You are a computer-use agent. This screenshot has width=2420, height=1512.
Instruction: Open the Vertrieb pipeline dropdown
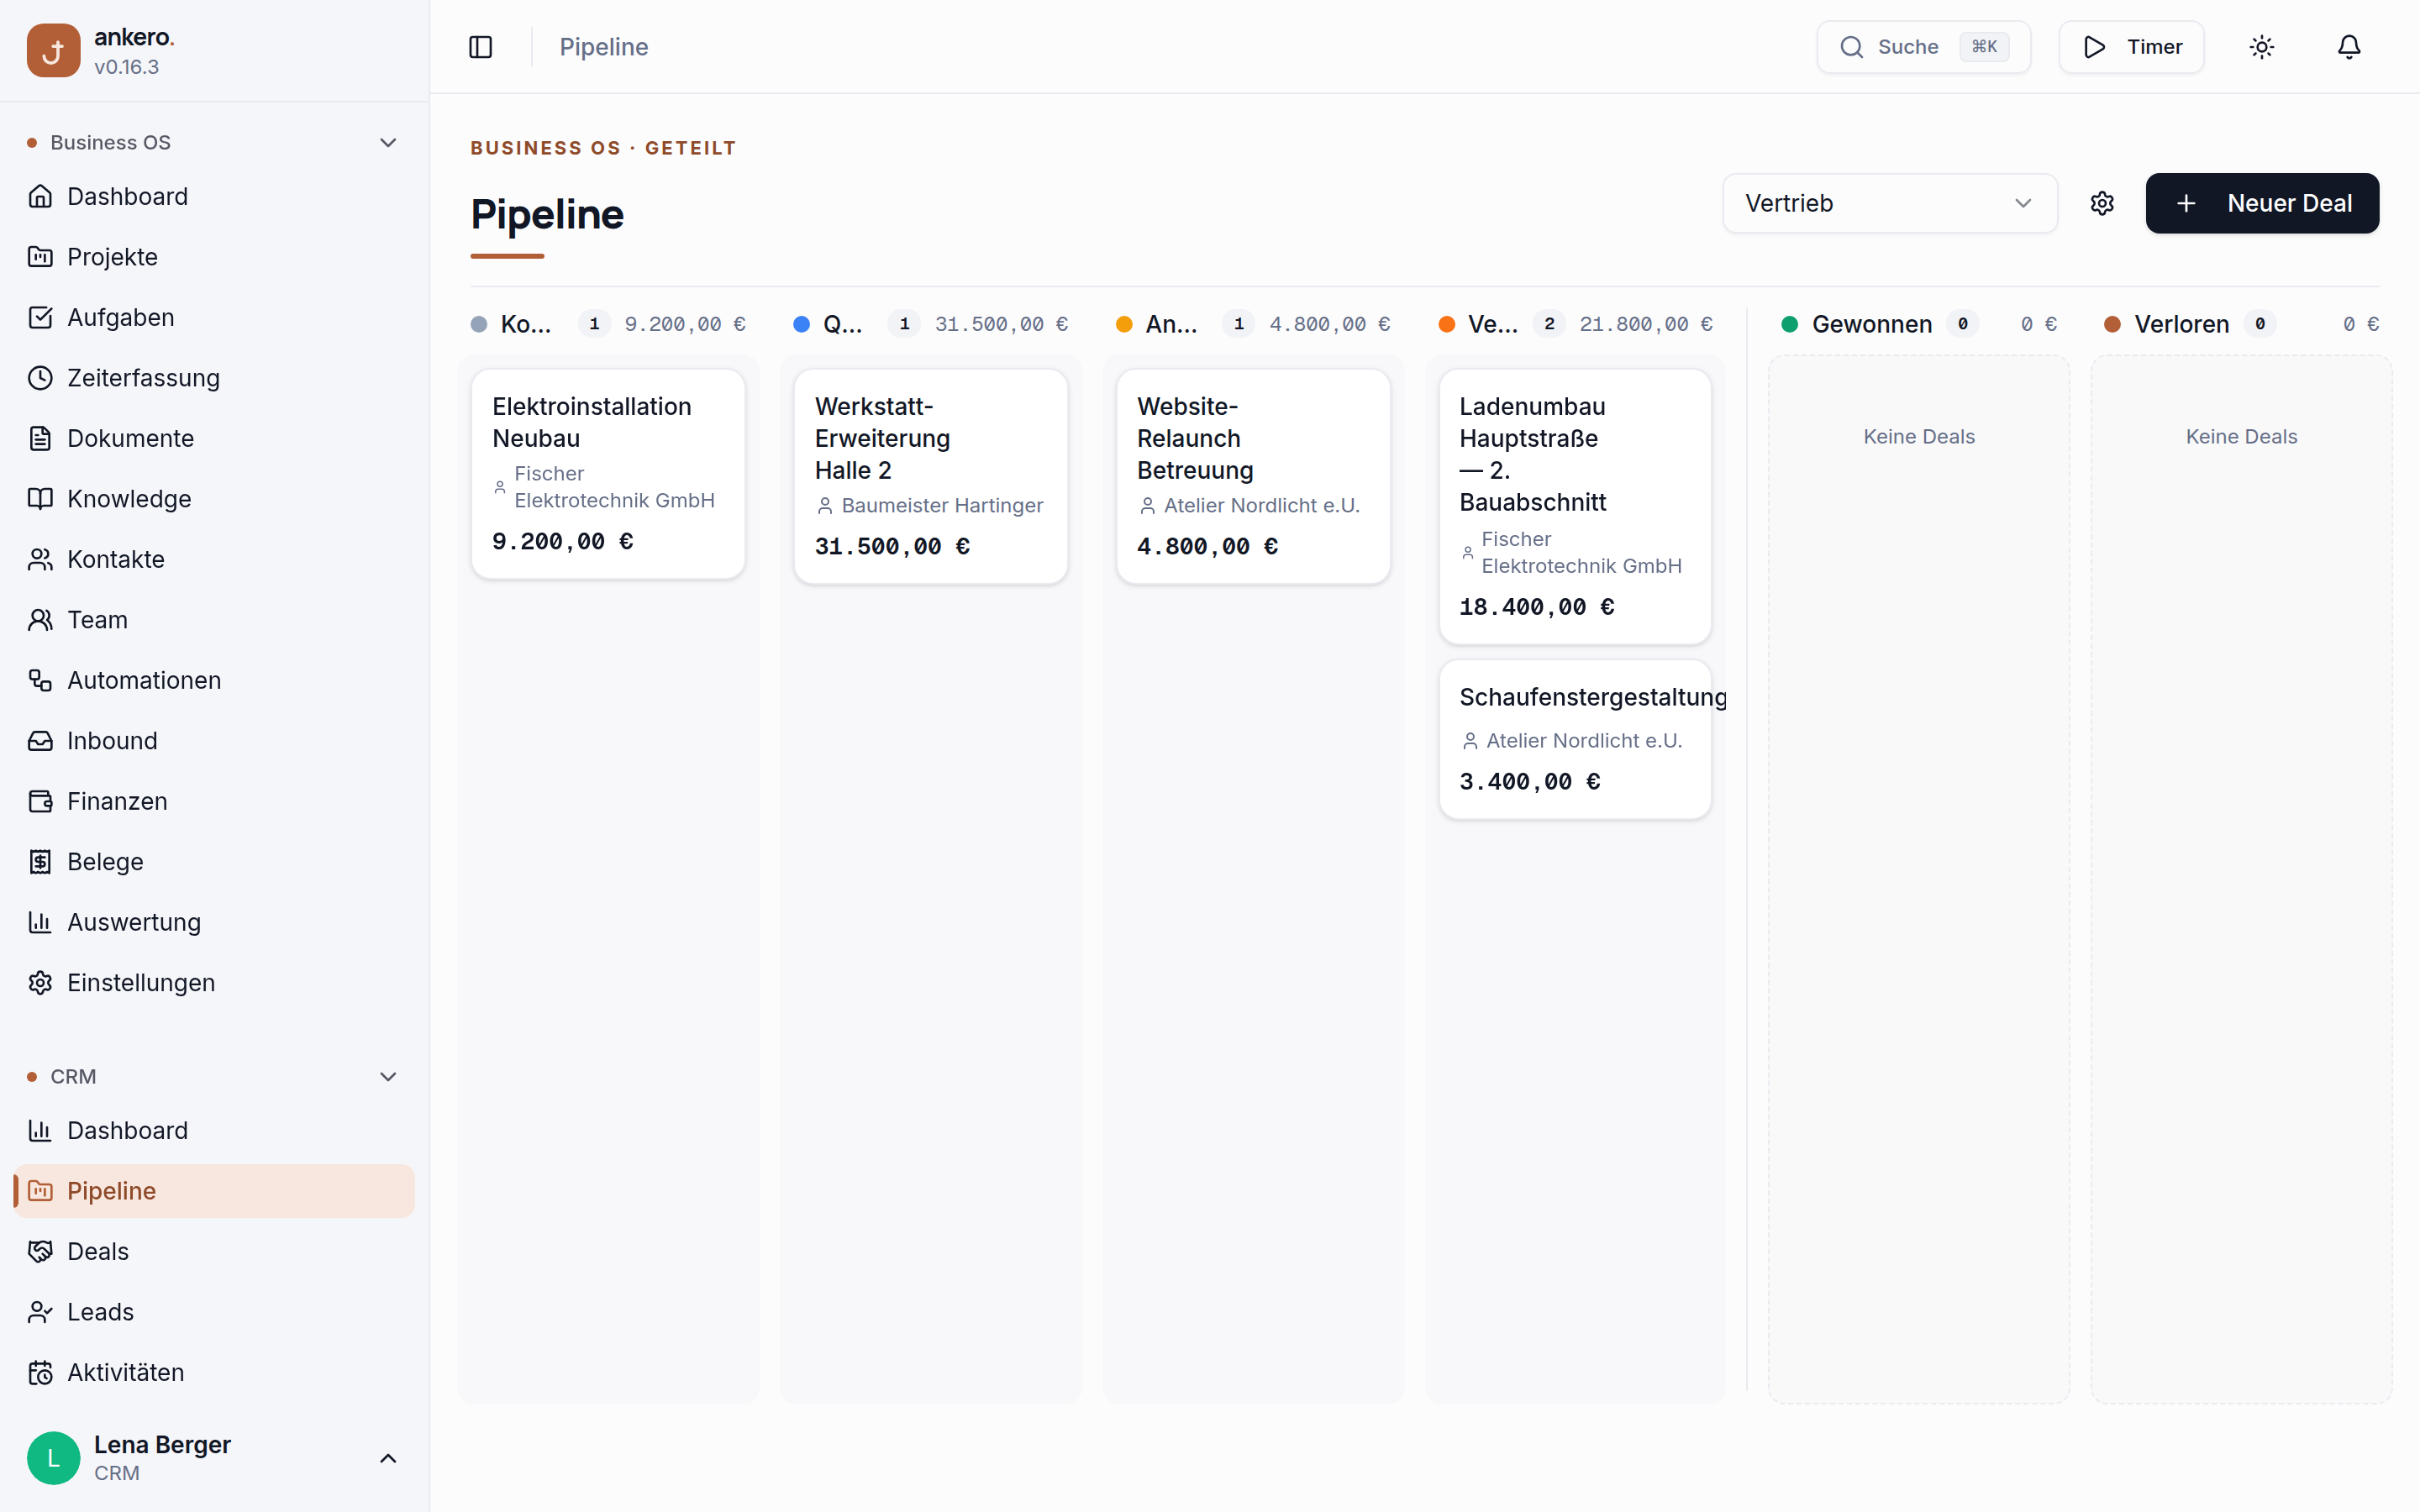(x=1889, y=203)
